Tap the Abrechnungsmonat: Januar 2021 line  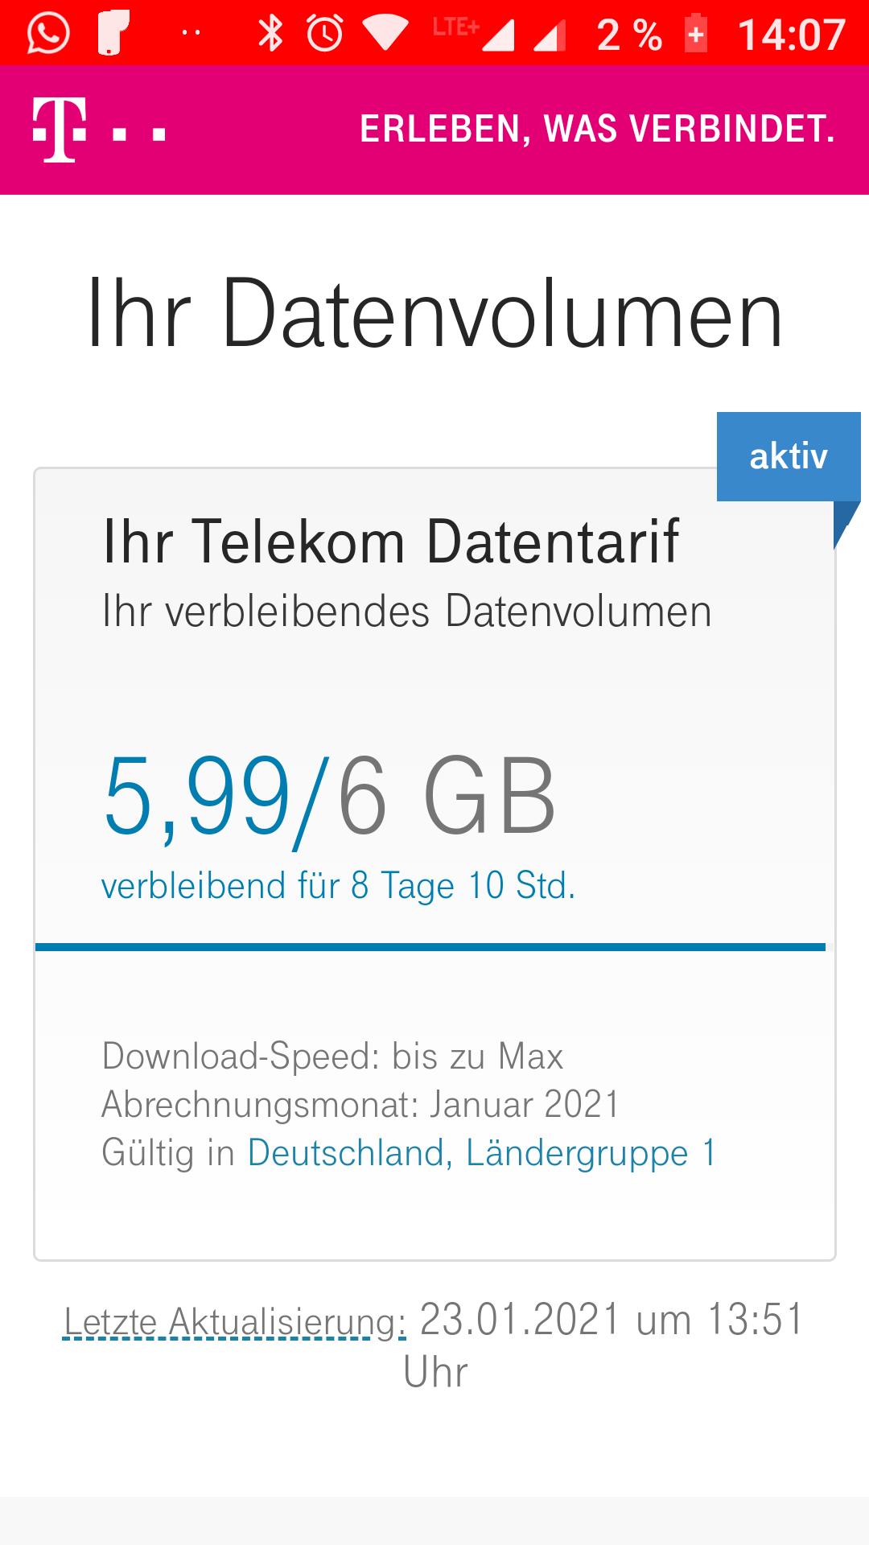[360, 1104]
